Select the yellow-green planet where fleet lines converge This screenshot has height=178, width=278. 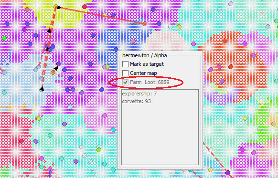pos(56,7)
